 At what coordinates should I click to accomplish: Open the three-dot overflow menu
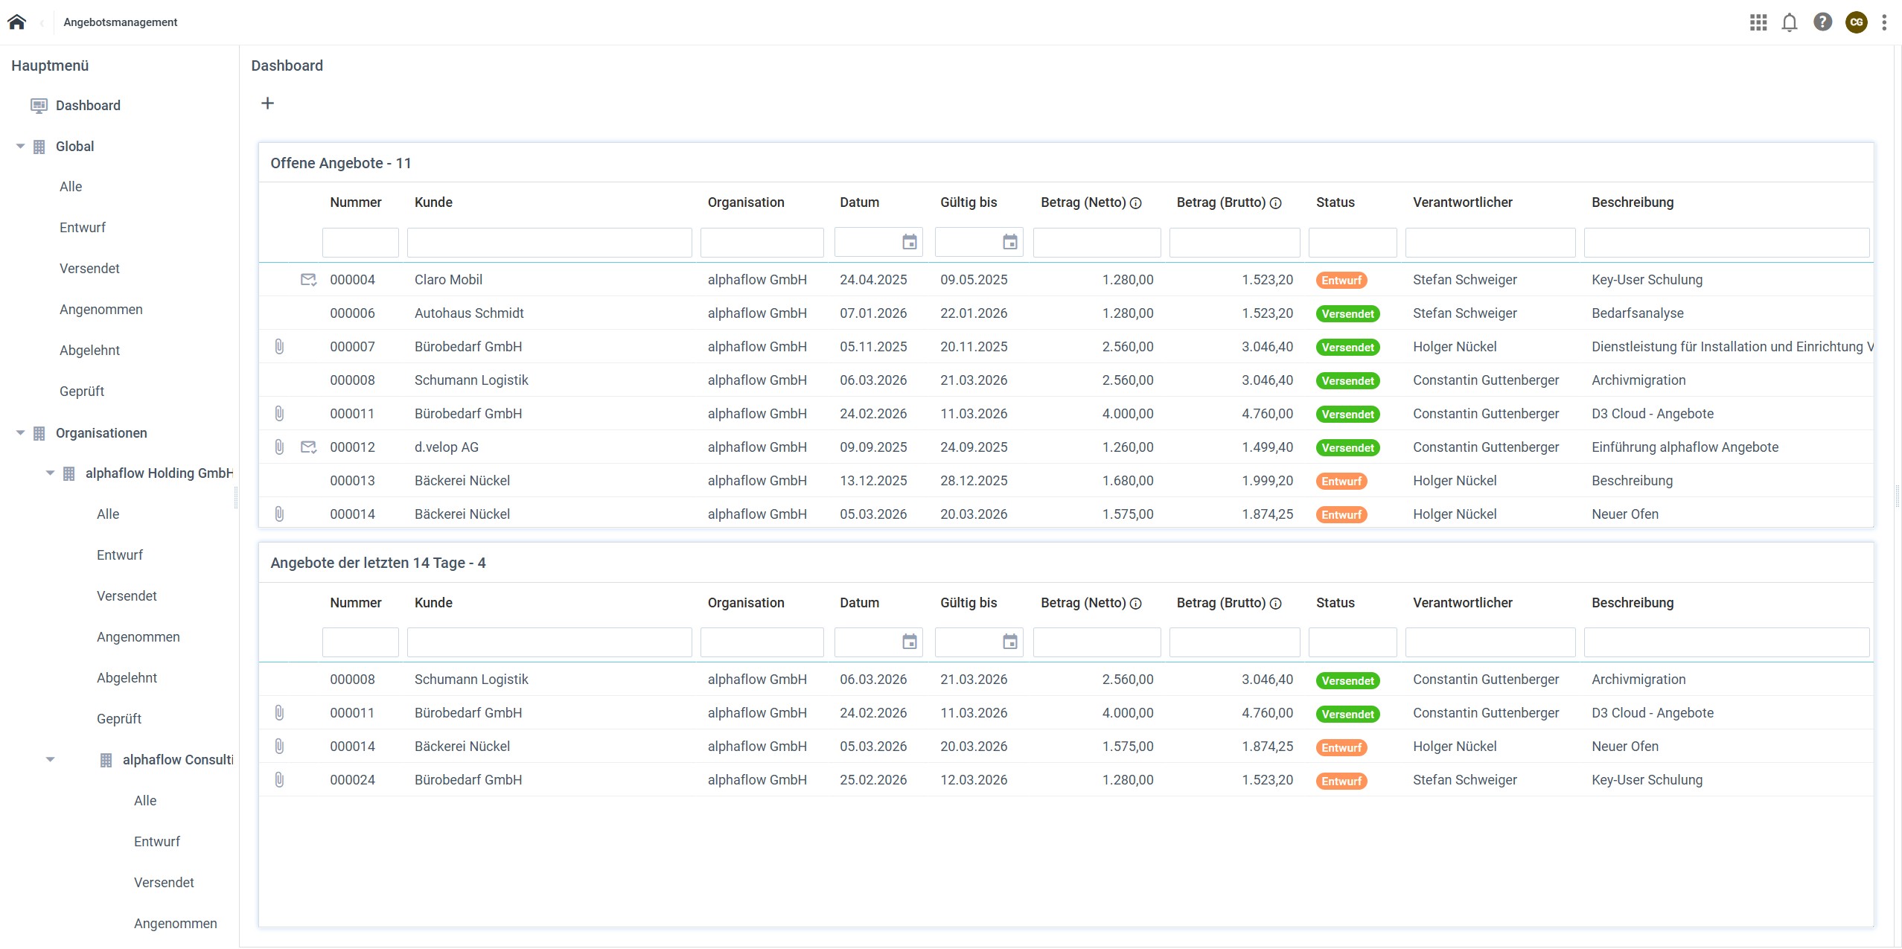[x=1884, y=22]
